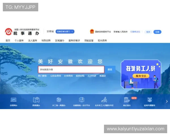The height and width of the screenshot is (136, 170).
Task: Open 服务好差评 menu item
Action: 74,41
